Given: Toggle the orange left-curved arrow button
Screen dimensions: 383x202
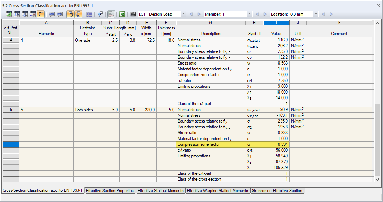Looking at the screenshot, I should click(70, 15).
